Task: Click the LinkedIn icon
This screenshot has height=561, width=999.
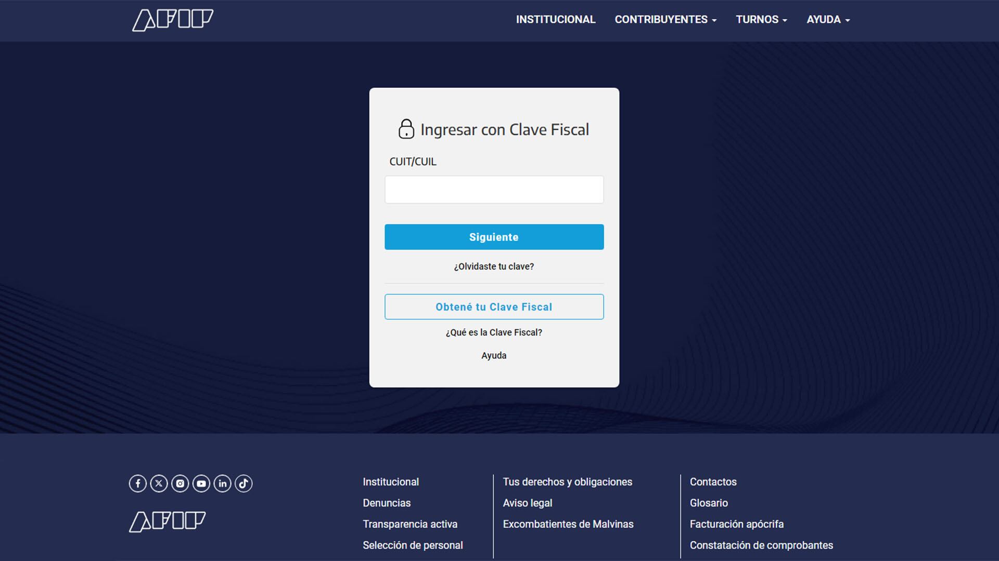Action: [x=223, y=483]
